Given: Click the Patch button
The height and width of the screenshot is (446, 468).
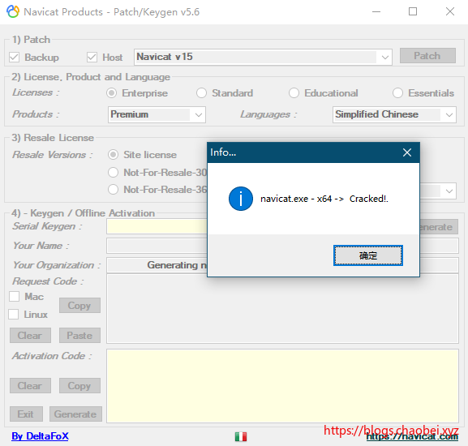Looking at the screenshot, I should click(x=427, y=56).
